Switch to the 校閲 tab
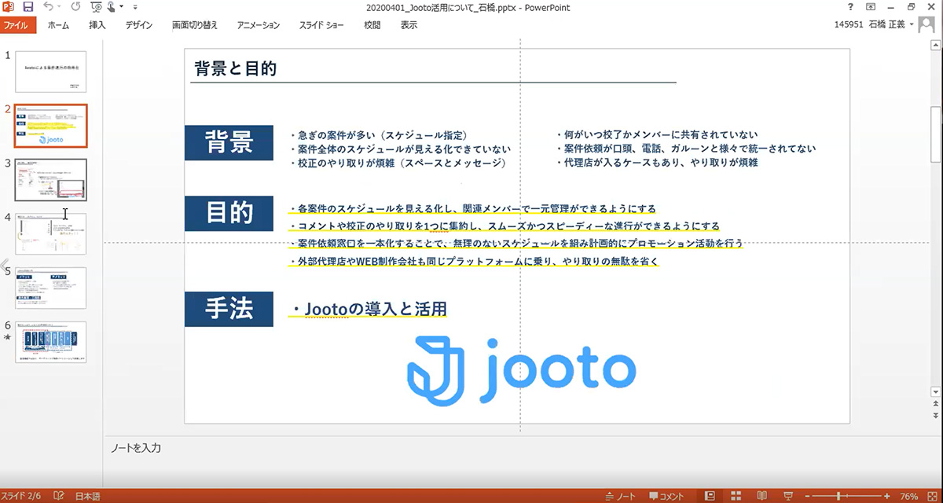 coord(372,25)
